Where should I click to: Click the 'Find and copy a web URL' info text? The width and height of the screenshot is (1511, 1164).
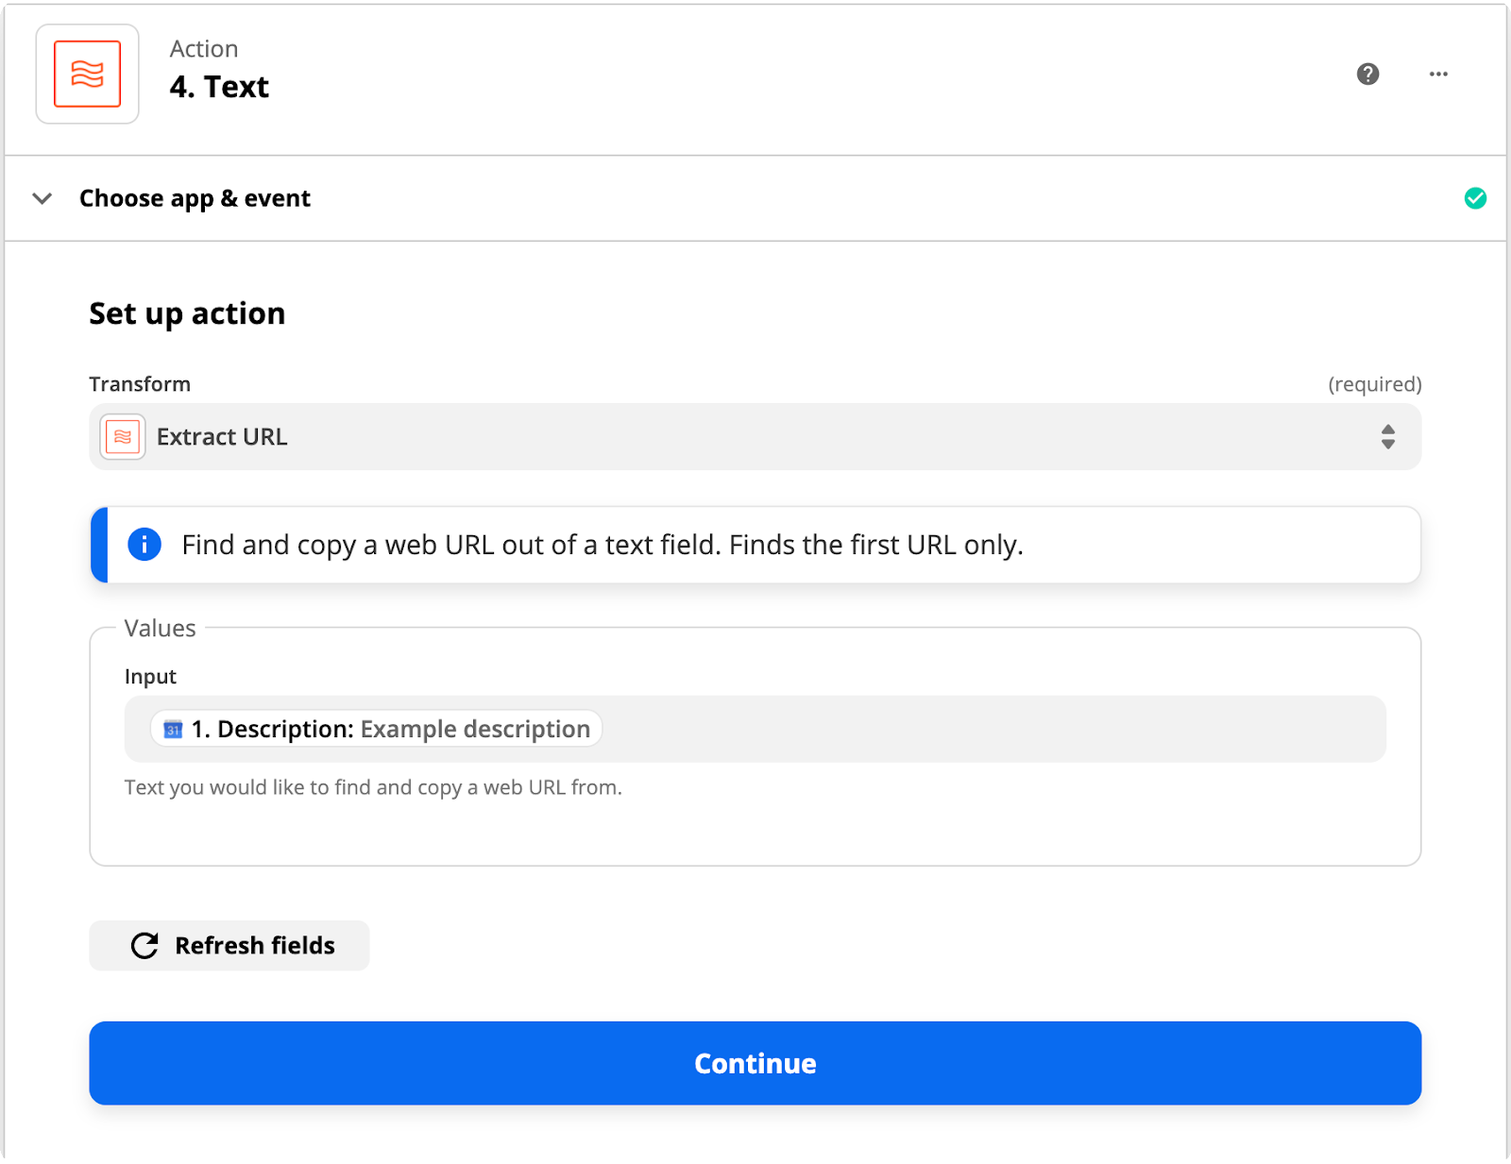click(603, 545)
